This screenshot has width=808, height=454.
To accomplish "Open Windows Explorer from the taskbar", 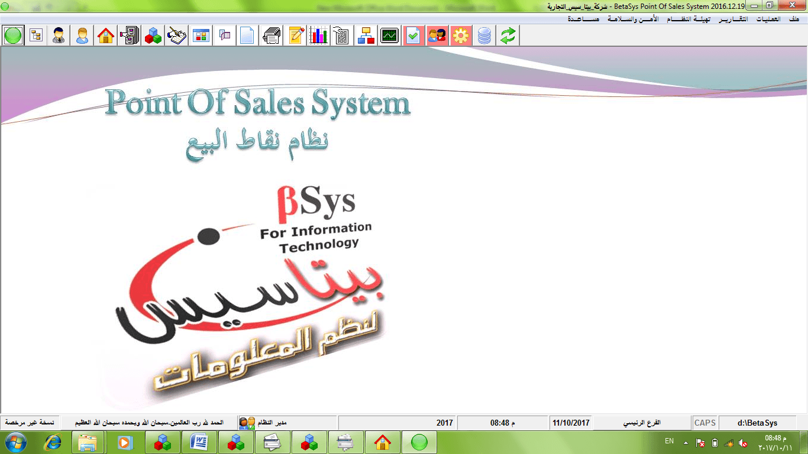I will pyautogui.click(x=88, y=442).
